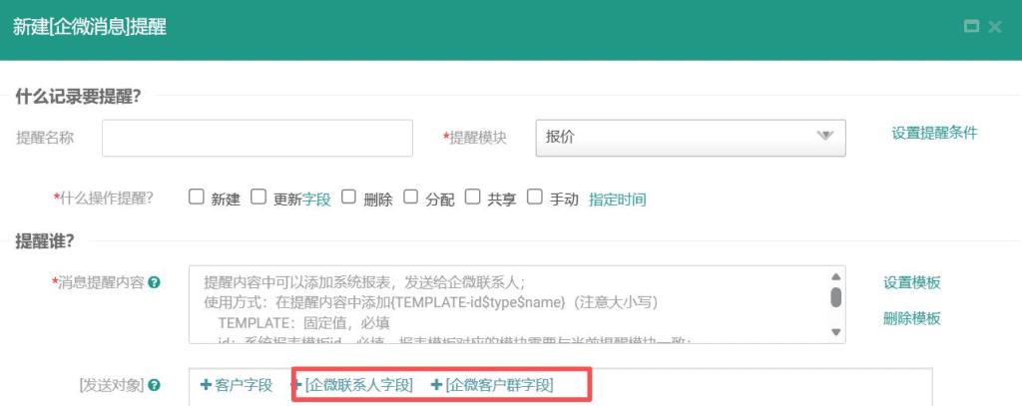Click the 设置模板 link
The width and height of the screenshot is (1022, 406).
pyautogui.click(x=912, y=283)
